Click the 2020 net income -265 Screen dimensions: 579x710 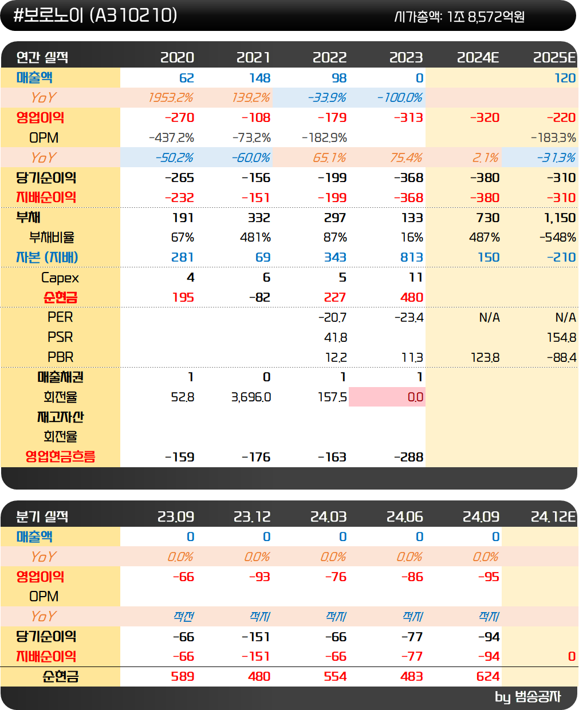click(179, 178)
